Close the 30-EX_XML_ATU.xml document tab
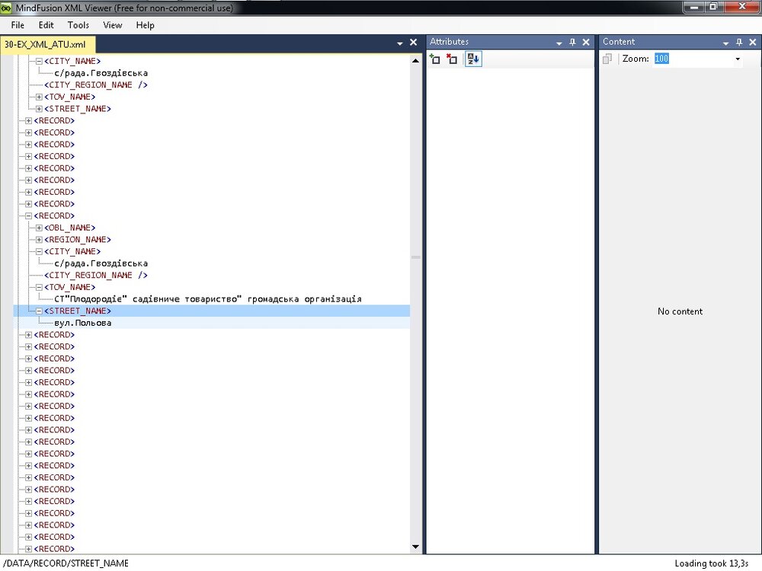The image size is (762, 571). [414, 43]
